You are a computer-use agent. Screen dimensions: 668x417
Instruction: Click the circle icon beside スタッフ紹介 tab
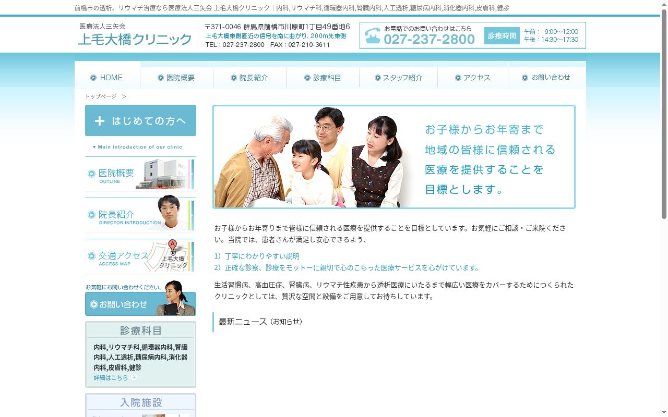pyautogui.click(x=377, y=78)
